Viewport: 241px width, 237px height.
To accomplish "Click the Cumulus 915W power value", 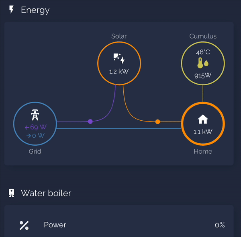I will coord(203,75).
